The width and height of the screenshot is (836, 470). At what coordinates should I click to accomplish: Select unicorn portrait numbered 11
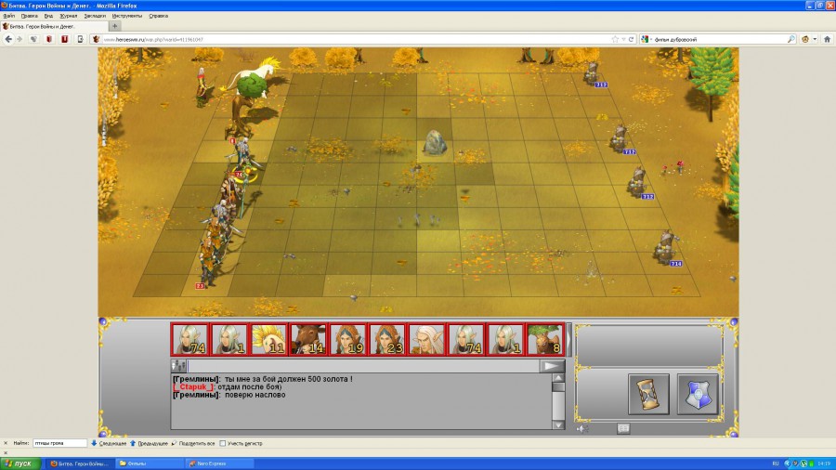268,339
